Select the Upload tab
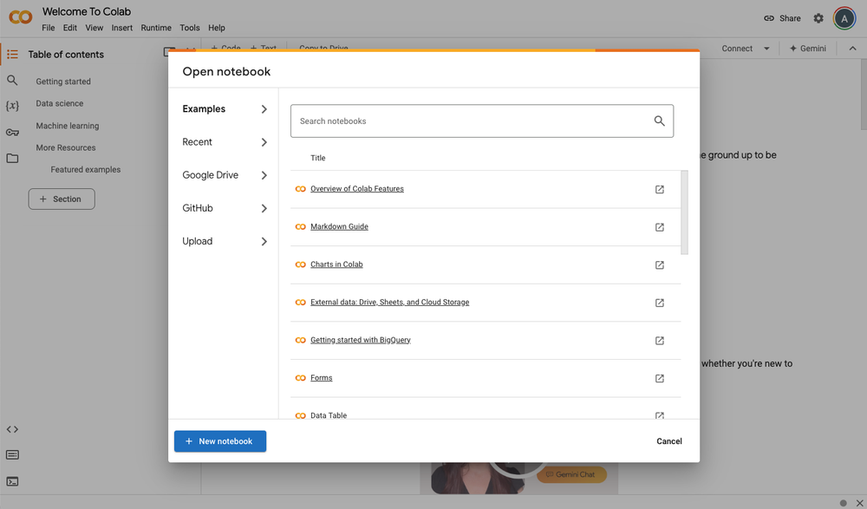The height and width of the screenshot is (509, 867). coord(225,241)
